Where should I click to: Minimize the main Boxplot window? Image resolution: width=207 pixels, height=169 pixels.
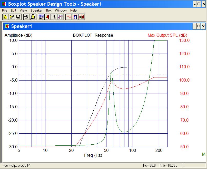click(x=195, y=4)
